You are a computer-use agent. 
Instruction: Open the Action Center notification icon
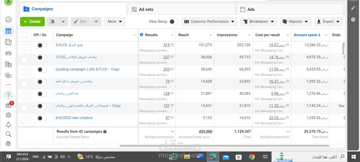[x=8, y=157]
